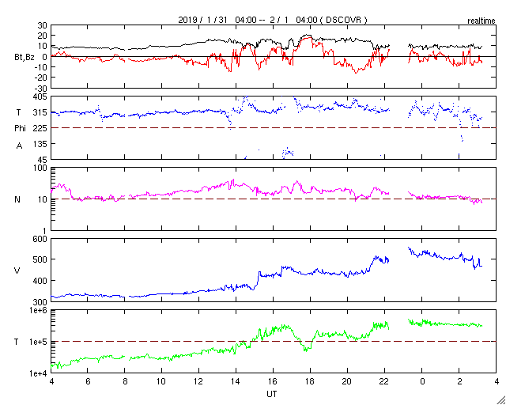Click the '315' tick on Phi panel
Viewport: 506px width, 405px height.
40,112
